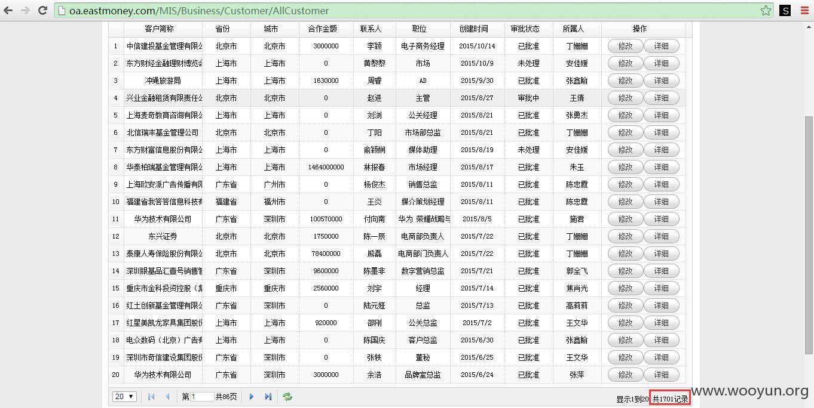814x408 pixels.
Task: Go back with the browser back arrow
Action: pyautogui.click(x=8, y=10)
